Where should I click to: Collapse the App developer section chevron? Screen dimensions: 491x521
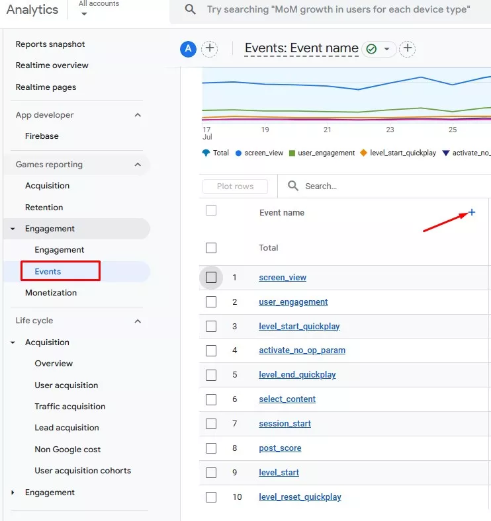click(138, 115)
